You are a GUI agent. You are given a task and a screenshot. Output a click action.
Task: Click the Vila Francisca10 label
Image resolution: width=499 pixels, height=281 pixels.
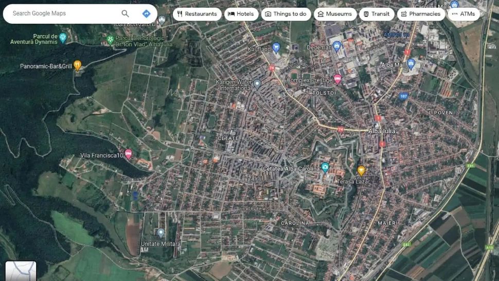(101, 155)
